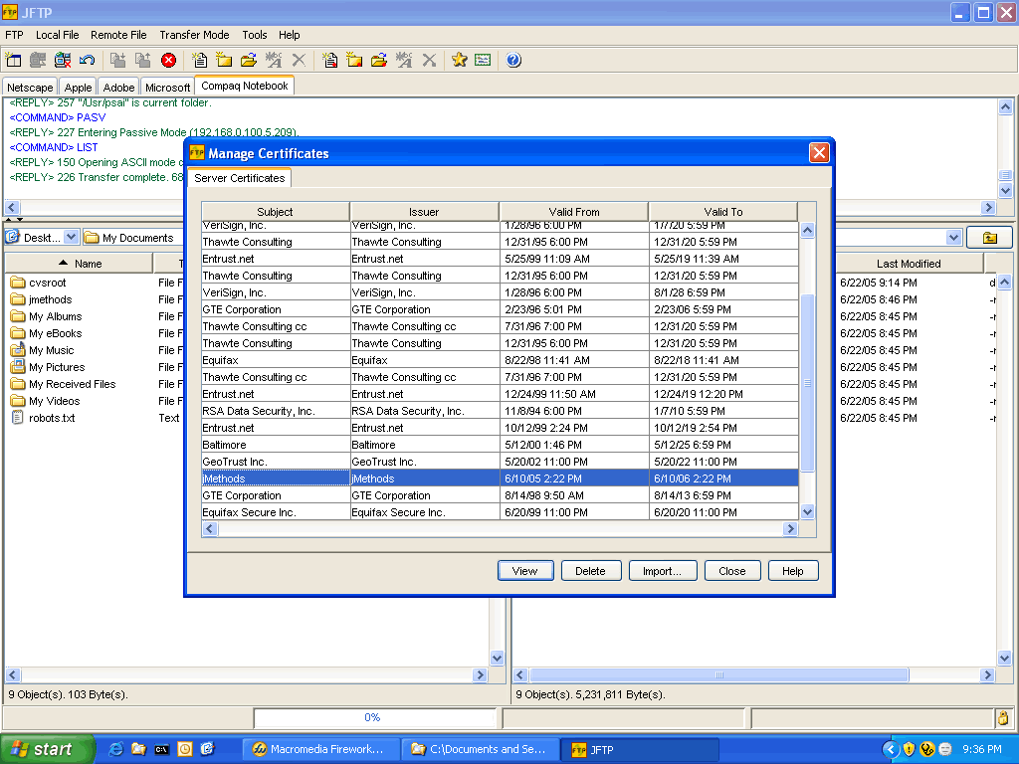Select the Server Certificates tab

pos(239,178)
